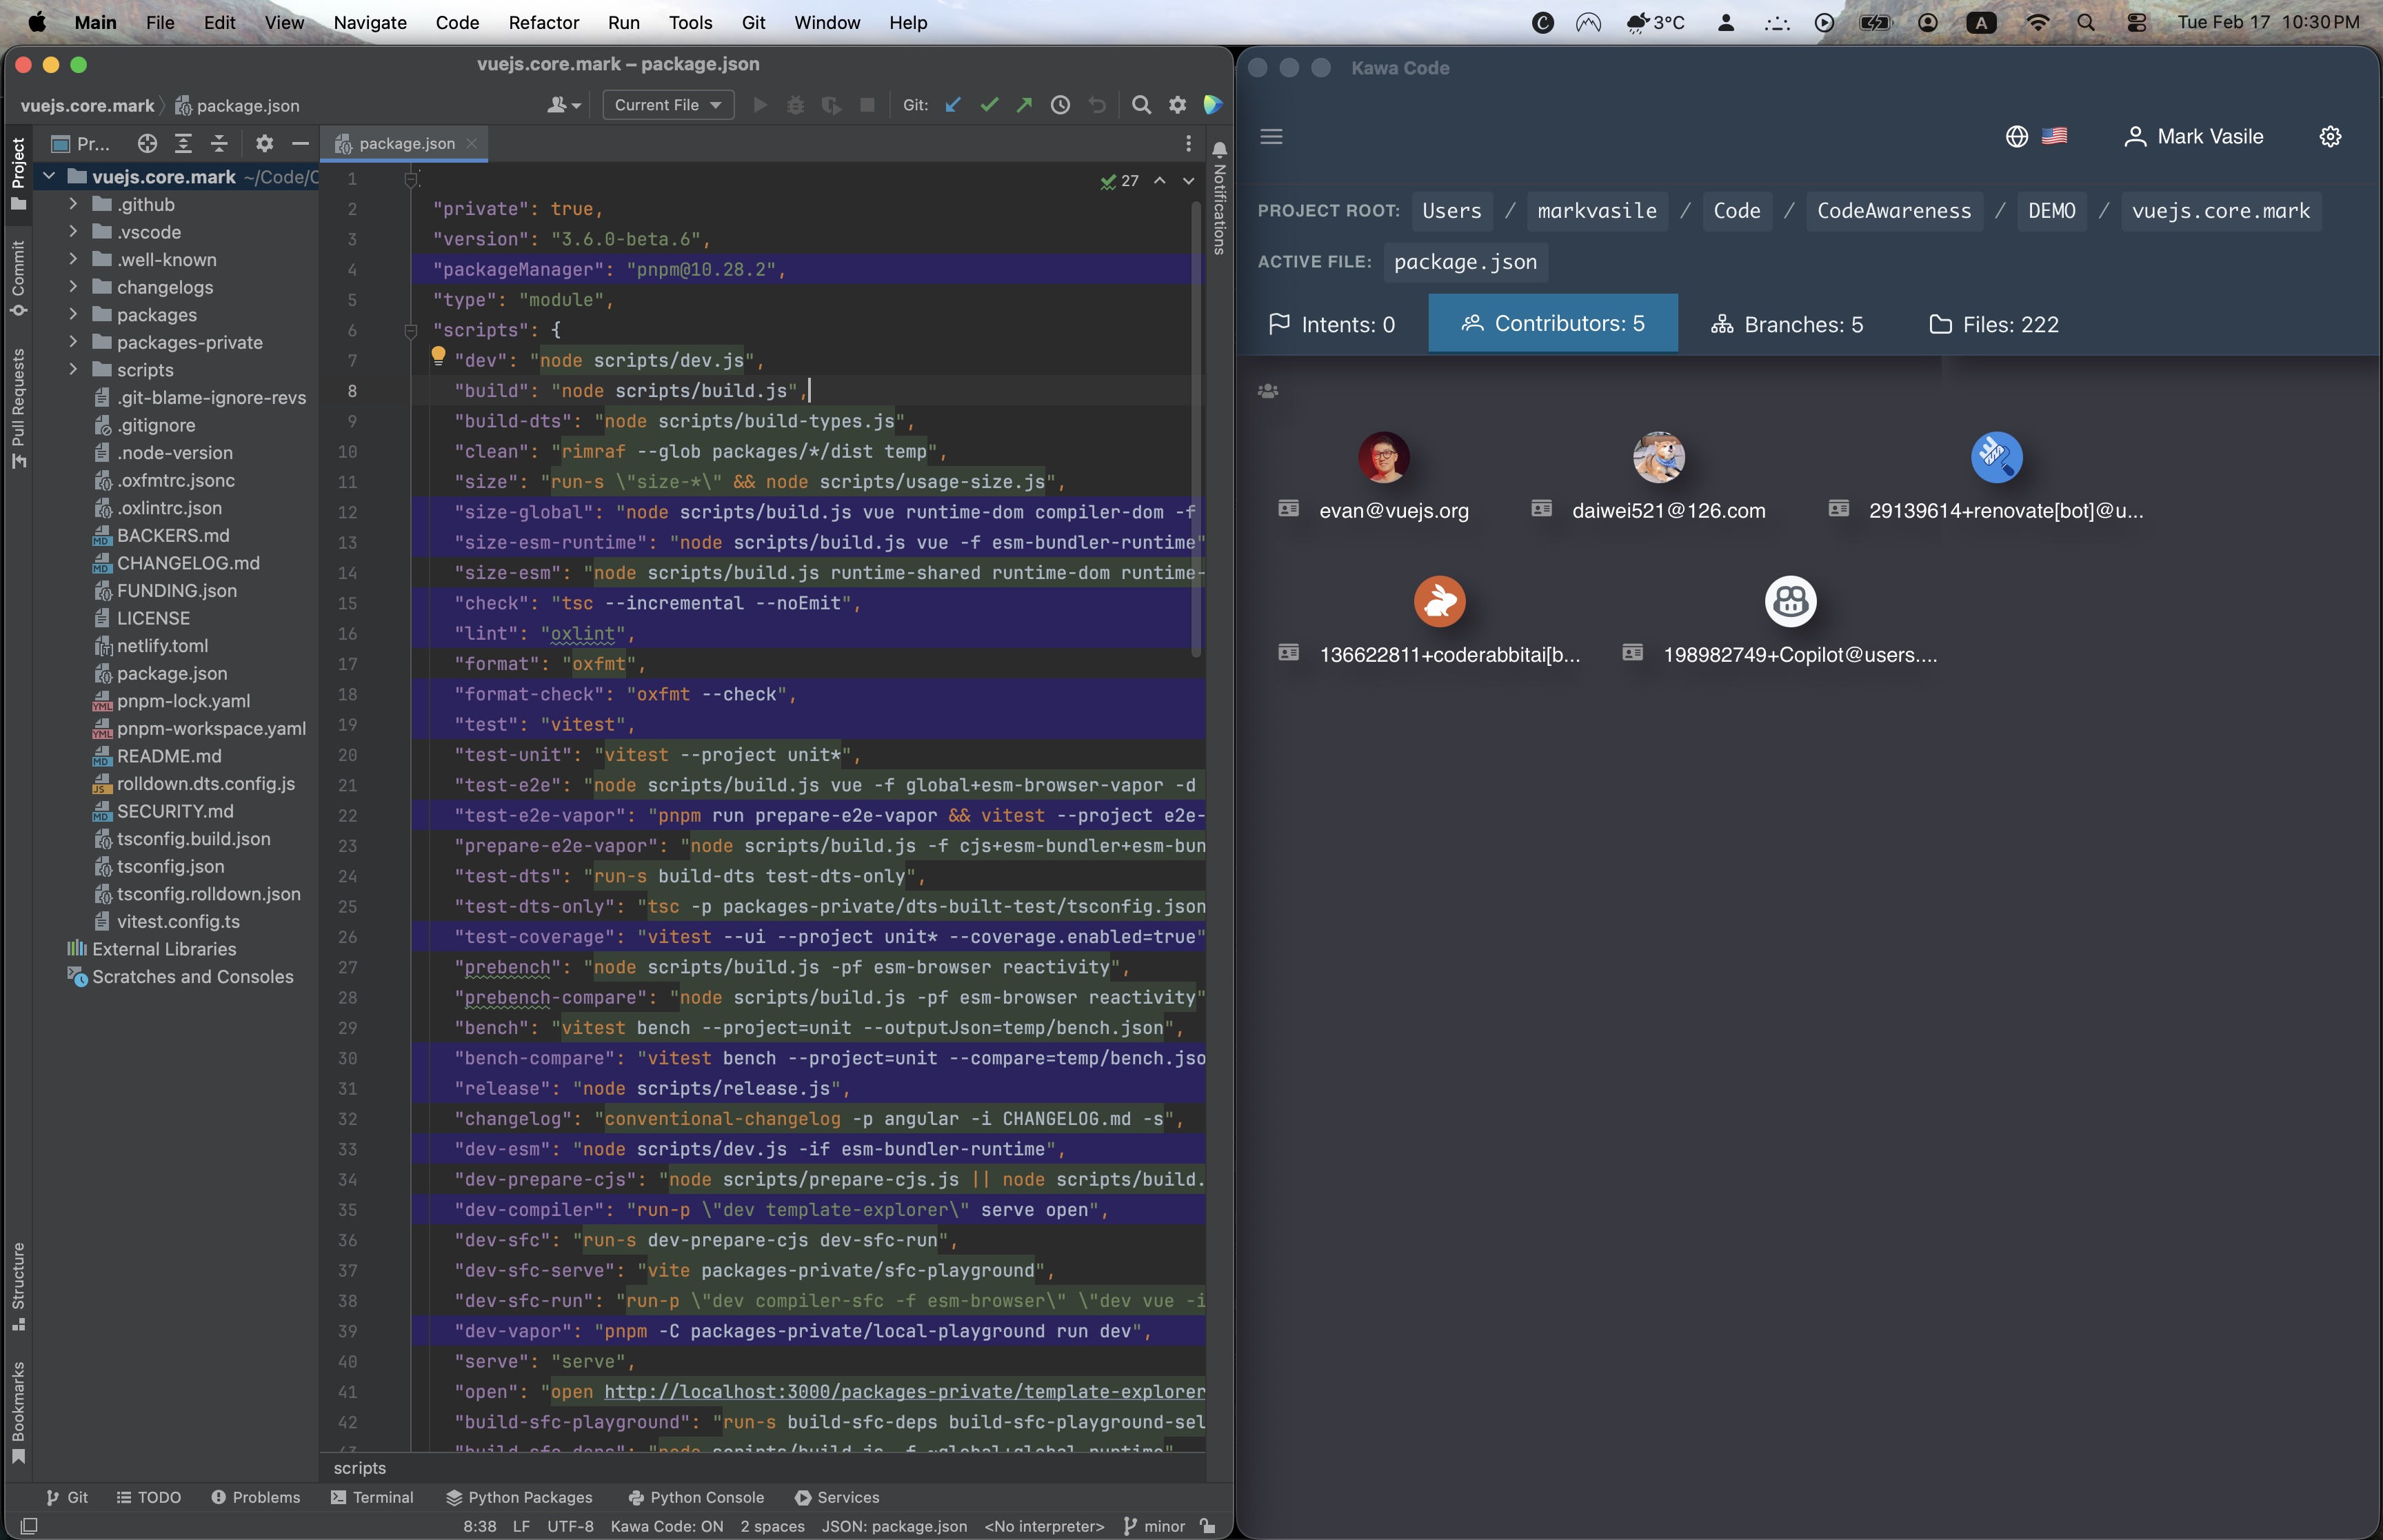2383x1540 pixels.
Task: Open Search Everywhere magnifier icon
Action: click(1141, 105)
